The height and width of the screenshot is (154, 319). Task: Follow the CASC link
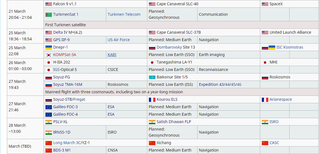[x=274, y=143]
